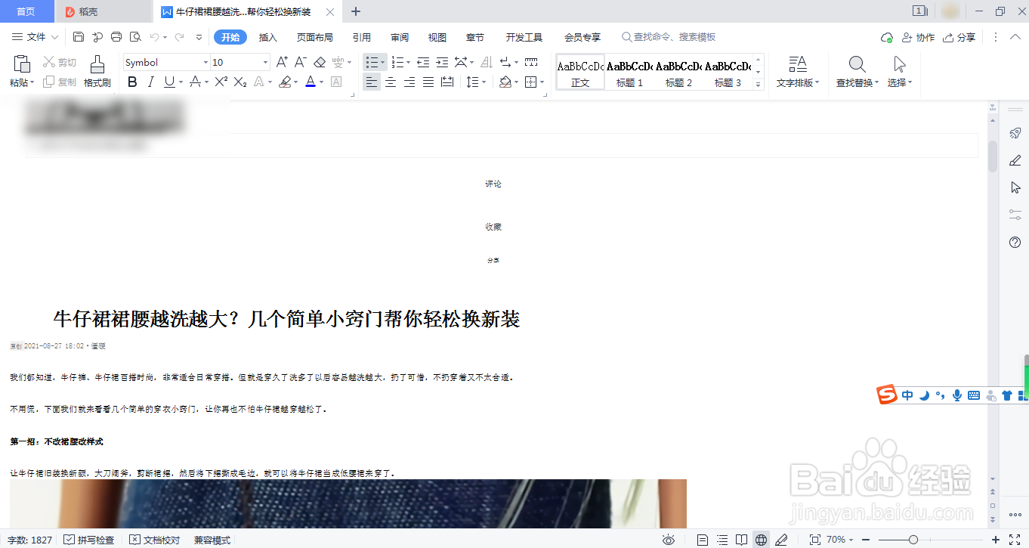Open the 视图 ribbon tab

pos(437,37)
